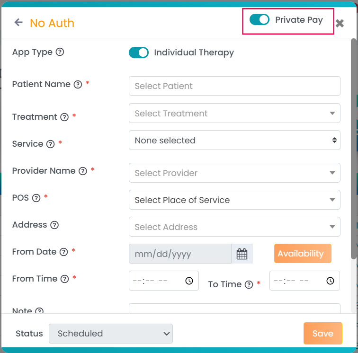Click the back arrow beside No Auth
358x353 pixels.
pyautogui.click(x=18, y=22)
